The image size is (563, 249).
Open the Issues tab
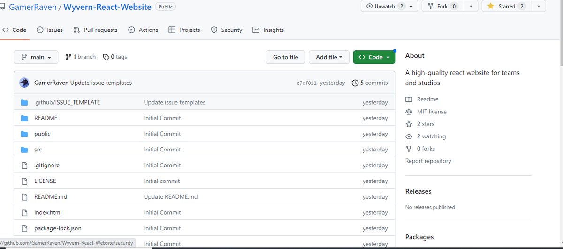pos(50,30)
